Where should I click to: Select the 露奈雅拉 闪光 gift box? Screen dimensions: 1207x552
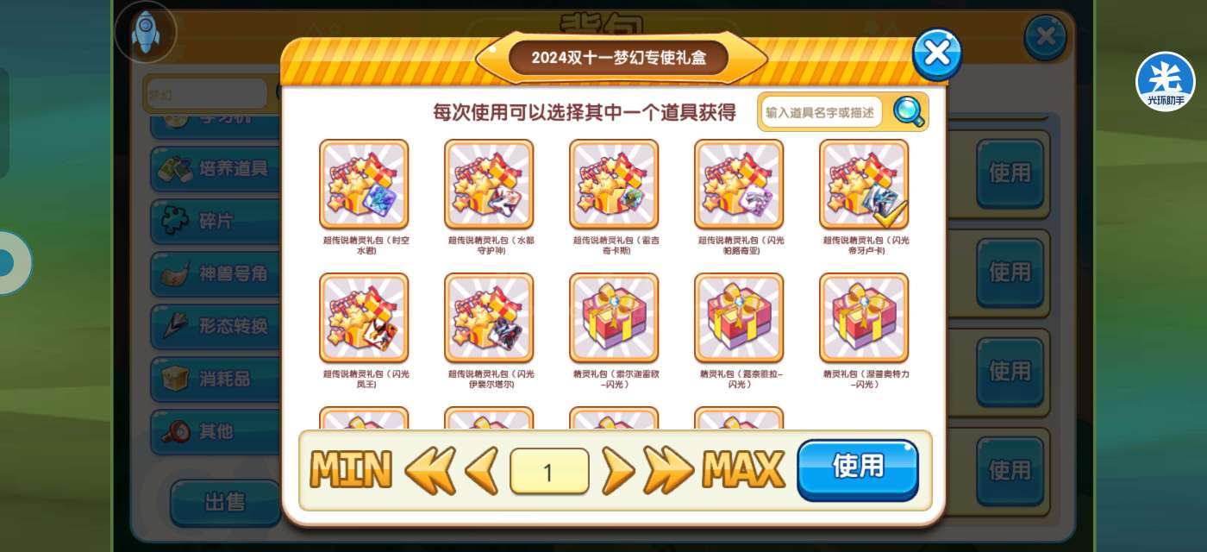coord(739,318)
